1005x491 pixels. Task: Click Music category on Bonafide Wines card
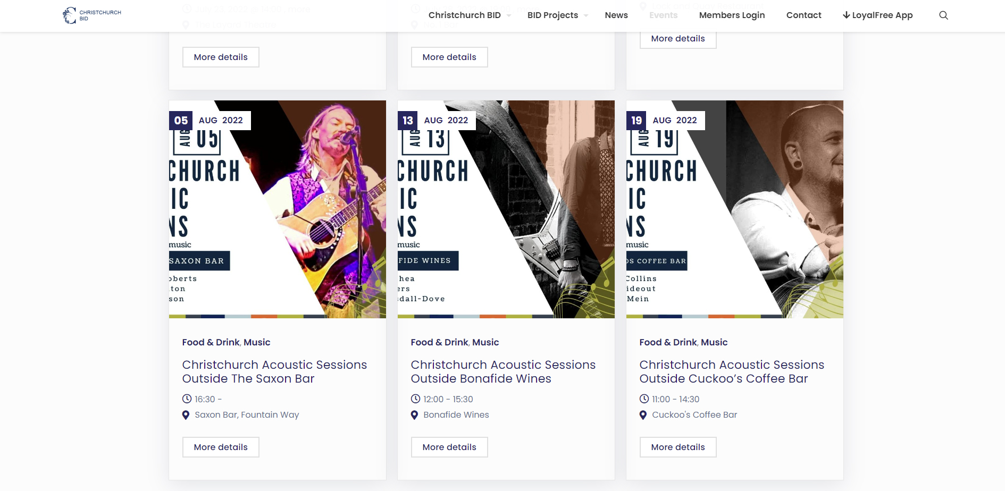pyautogui.click(x=485, y=343)
